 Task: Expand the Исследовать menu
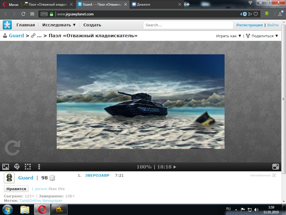(59, 25)
